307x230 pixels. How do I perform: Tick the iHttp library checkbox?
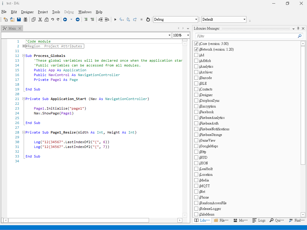click(196, 152)
